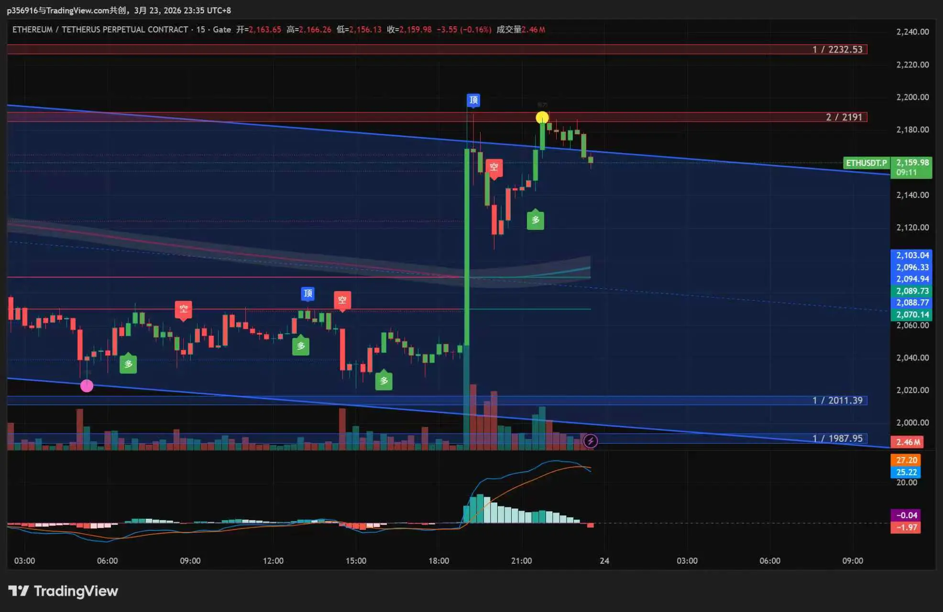Click the 1 / 2232.53 resistance level label

(837, 49)
